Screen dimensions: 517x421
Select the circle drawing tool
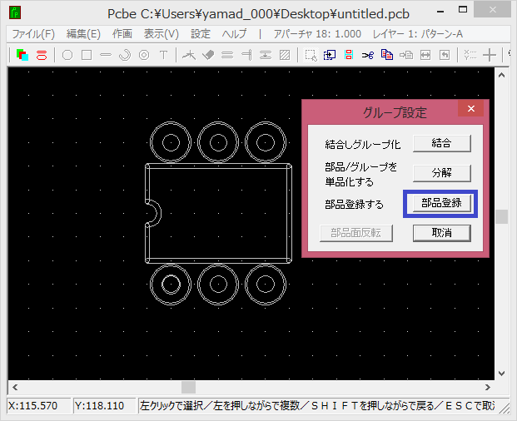point(67,55)
